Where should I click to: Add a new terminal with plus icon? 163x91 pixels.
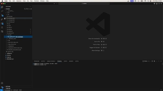[x=149, y=61]
